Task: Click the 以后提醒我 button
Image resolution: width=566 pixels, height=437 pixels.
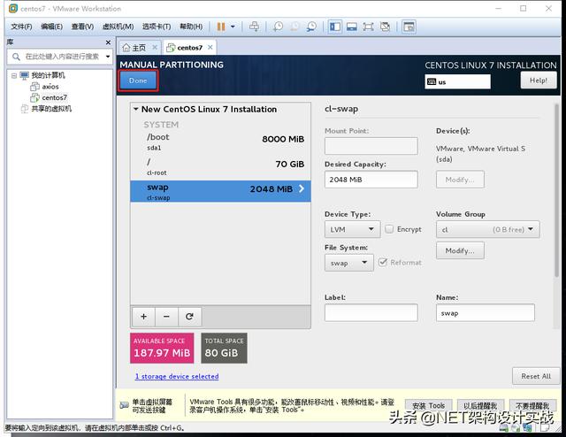Action: 480,406
